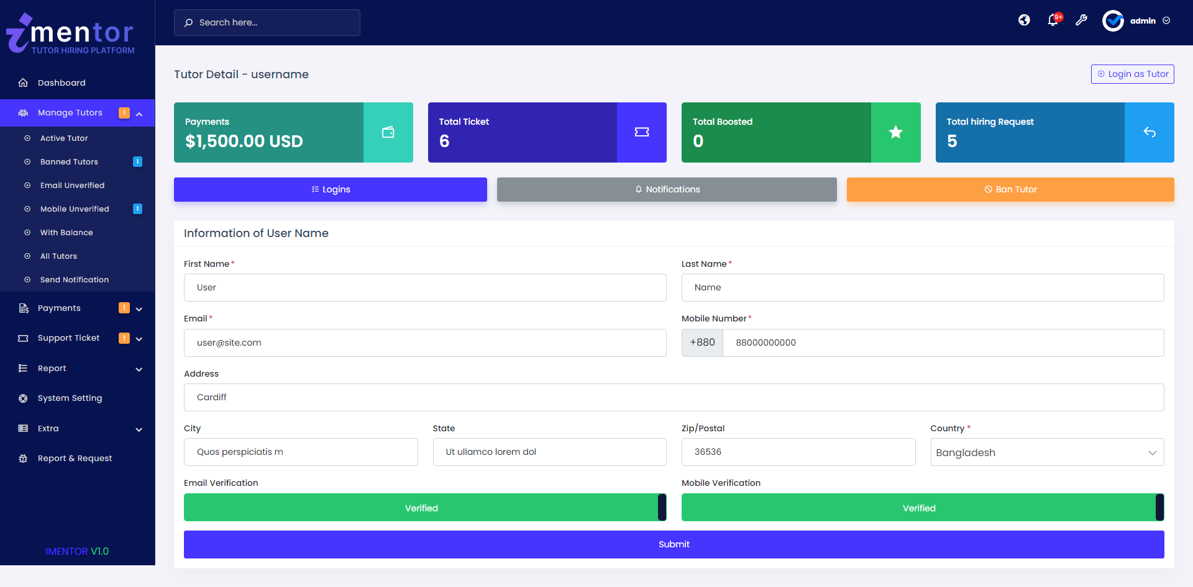Viewport: 1193px width, 587px height.
Task: Click the Logins toggle button
Action: click(330, 189)
